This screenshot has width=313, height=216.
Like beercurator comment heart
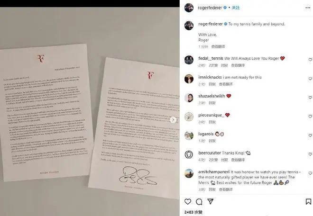point(310,154)
